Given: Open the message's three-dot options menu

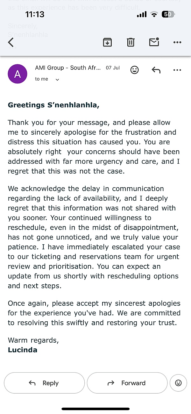Looking at the screenshot, I should pos(177,70).
